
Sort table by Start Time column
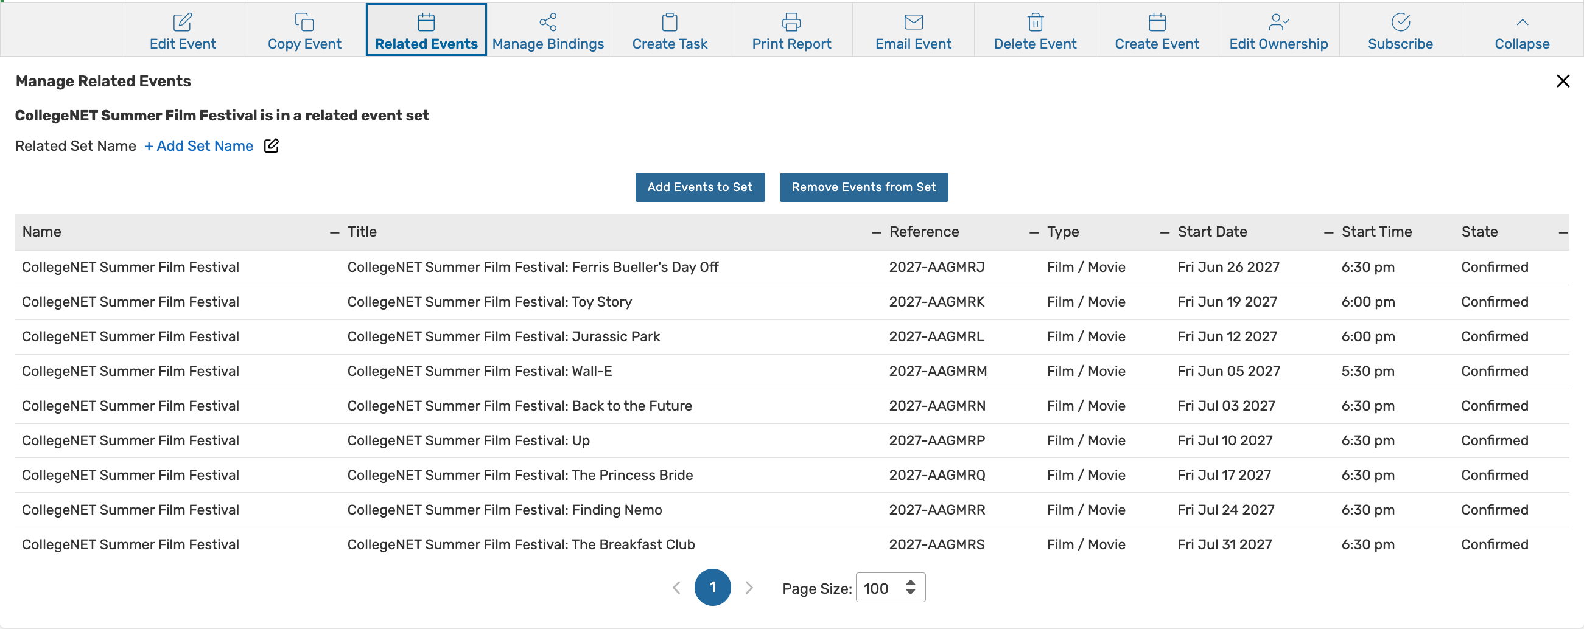(x=1377, y=232)
